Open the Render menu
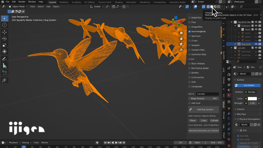Image resolution: width=263 pixels, height=148 pixels. coord(22,2)
